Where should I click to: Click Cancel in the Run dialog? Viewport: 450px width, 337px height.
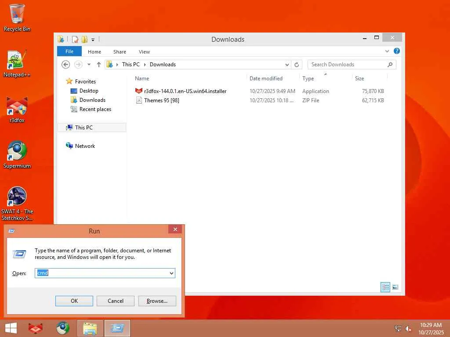click(x=116, y=301)
